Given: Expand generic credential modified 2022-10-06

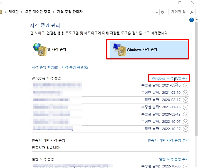Looking at the screenshot, I should 185,166.
